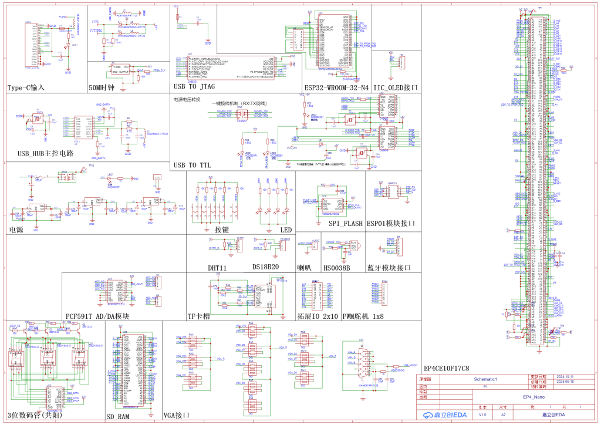This screenshot has width=601, height=425.
Task: Click the EP4CE10F17C8 FPGA chip body
Action: point(535,176)
